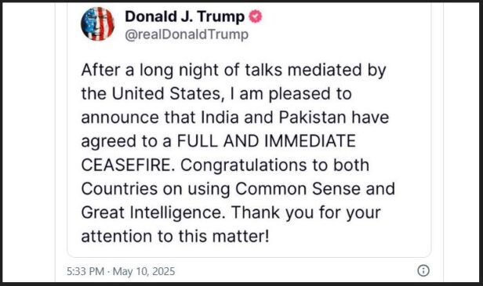Click the words FULL AND IMMEDIATE
Viewport: 483px width, 286px height.
click(x=266, y=141)
